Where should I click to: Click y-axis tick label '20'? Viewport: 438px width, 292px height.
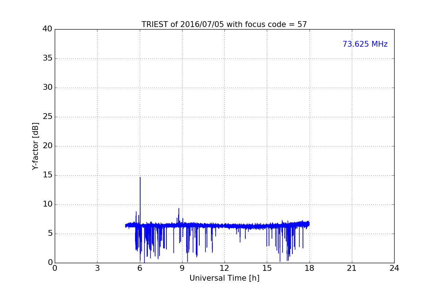coord(47,146)
